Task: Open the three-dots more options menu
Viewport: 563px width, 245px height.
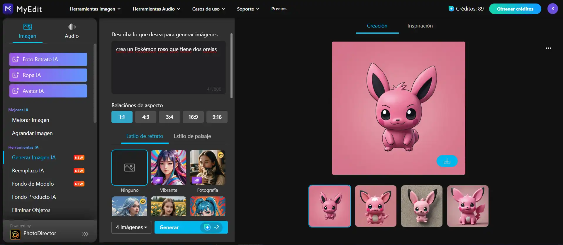Action: [548, 48]
